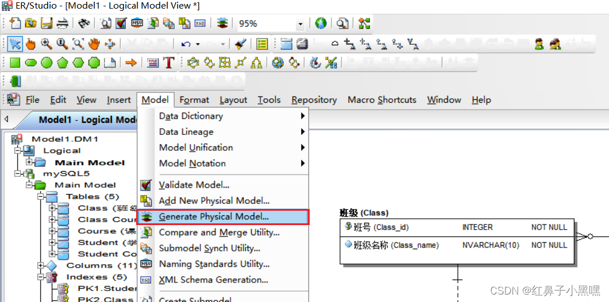Image resolution: width=609 pixels, height=302 pixels.
Task: Expand the Columns (11) node
Action: [40, 265]
